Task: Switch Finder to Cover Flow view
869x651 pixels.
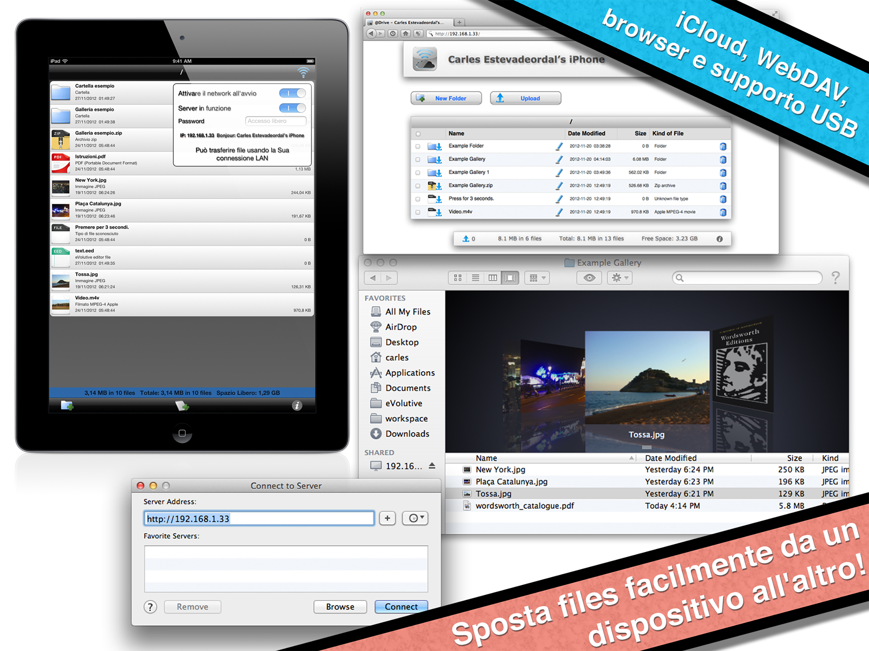Action: coord(510,278)
